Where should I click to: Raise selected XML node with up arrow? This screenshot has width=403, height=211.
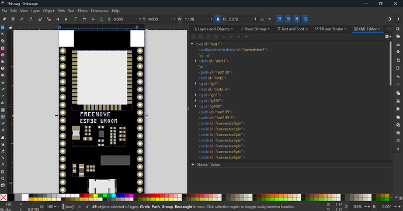[x=239, y=37]
